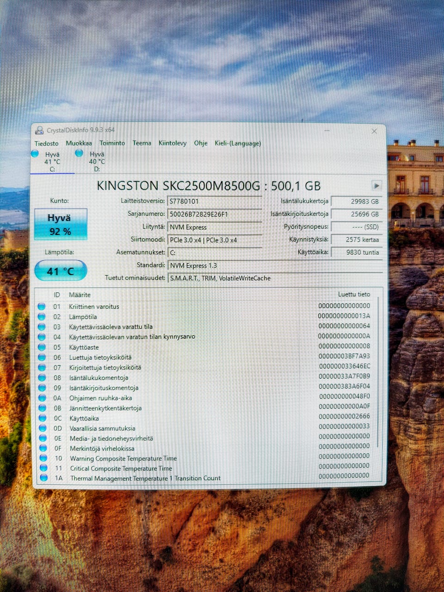The width and height of the screenshot is (444, 592).
Task: Click the Siirtomoodi field PCIe 3.0 x4
Action: [x=215, y=240]
